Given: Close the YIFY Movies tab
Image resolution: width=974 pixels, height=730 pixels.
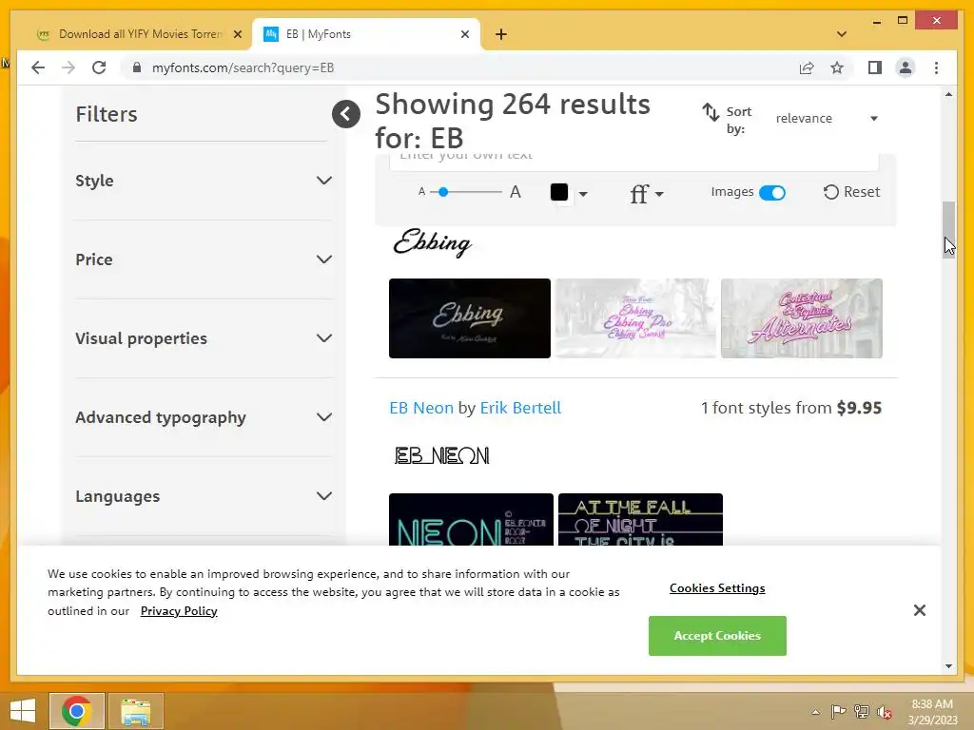Looking at the screenshot, I should point(237,34).
